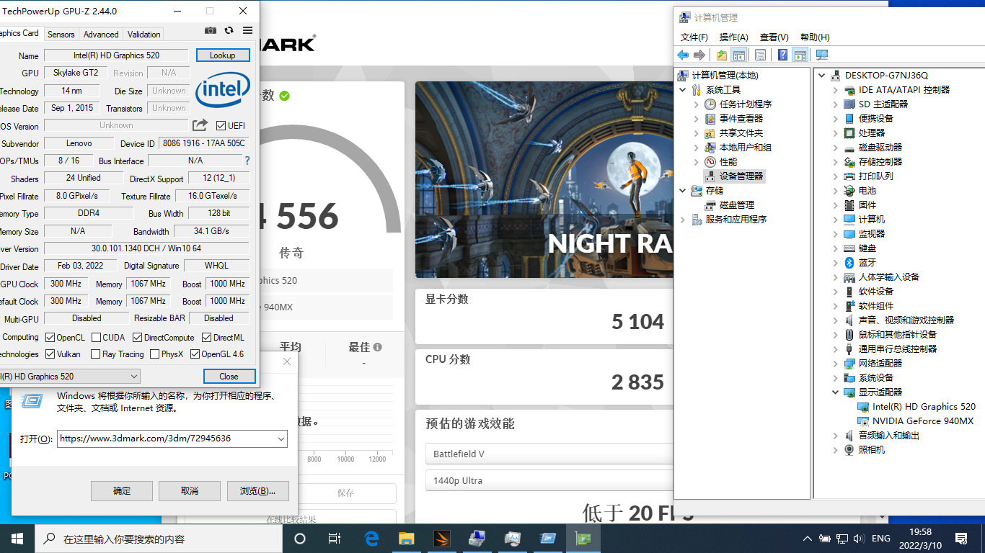Open the 1440p Ultra resolution dropdown
Screen dimensions: 985x553
[x=549, y=480]
